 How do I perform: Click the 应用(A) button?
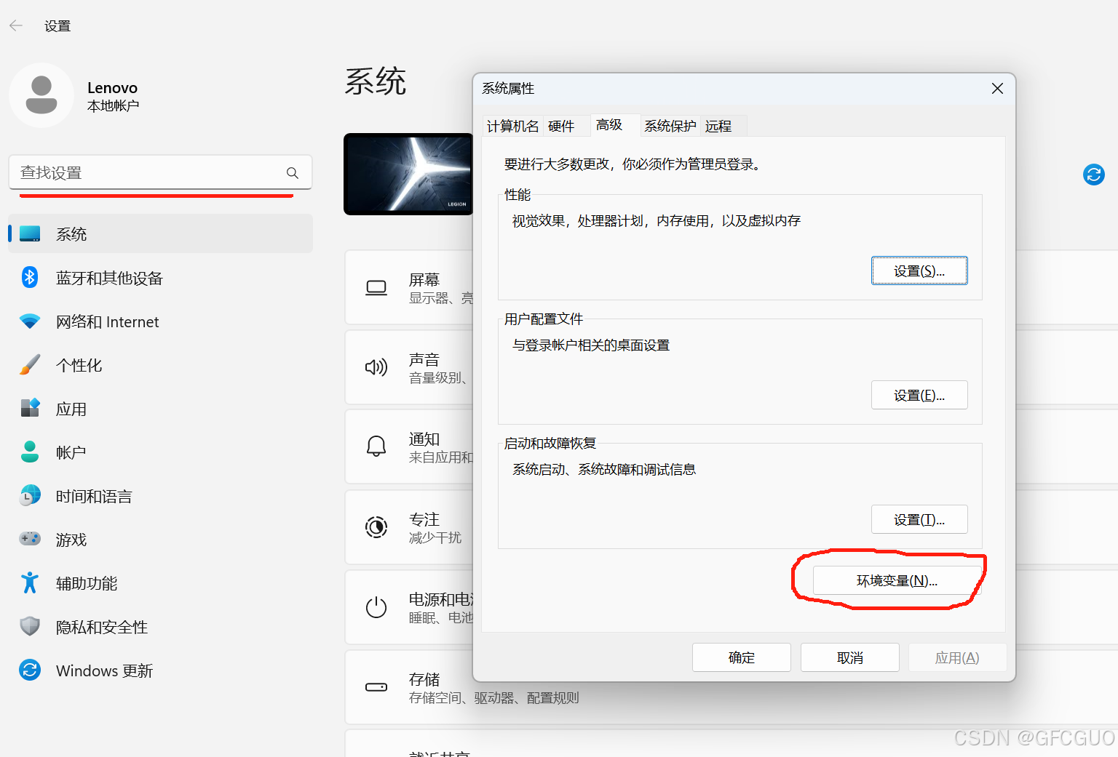point(957,658)
